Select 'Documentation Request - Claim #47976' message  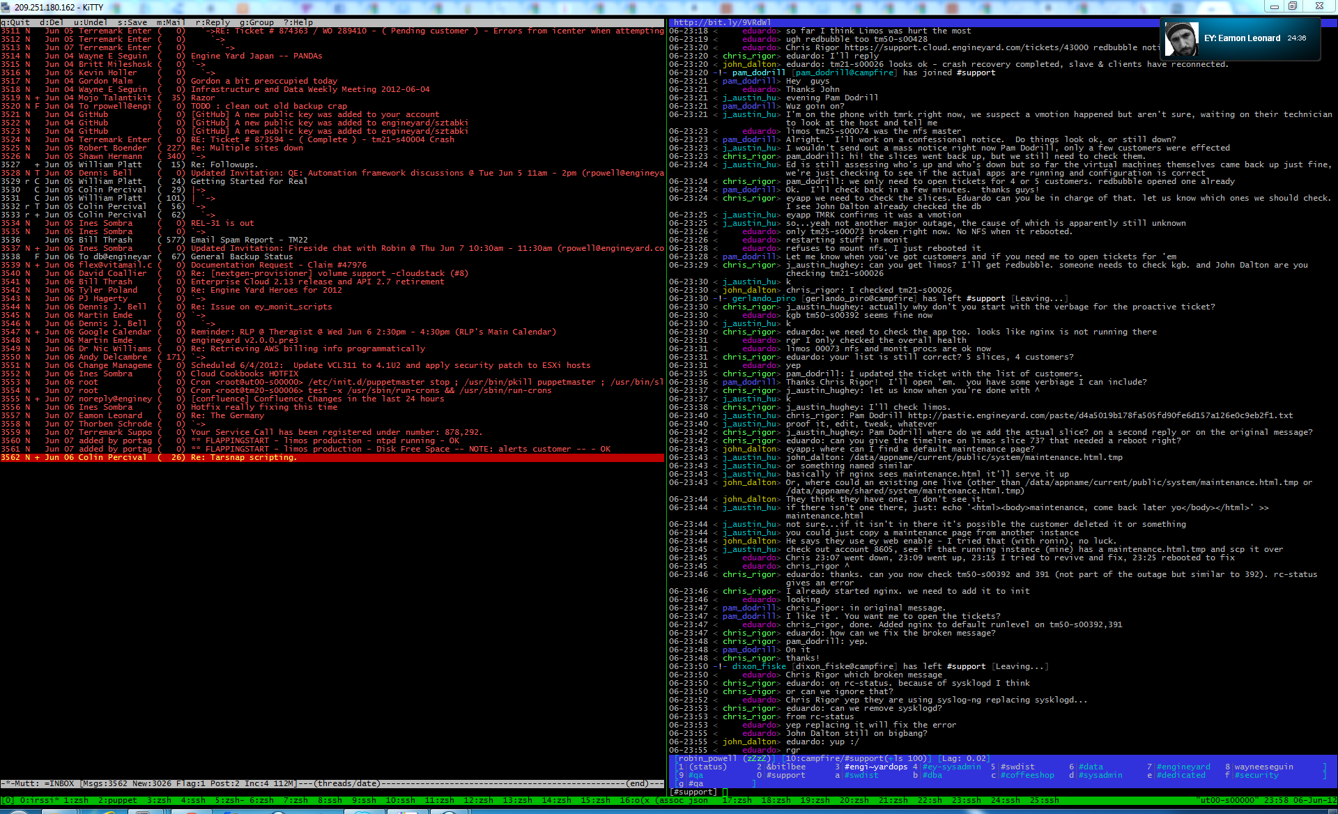(332, 265)
